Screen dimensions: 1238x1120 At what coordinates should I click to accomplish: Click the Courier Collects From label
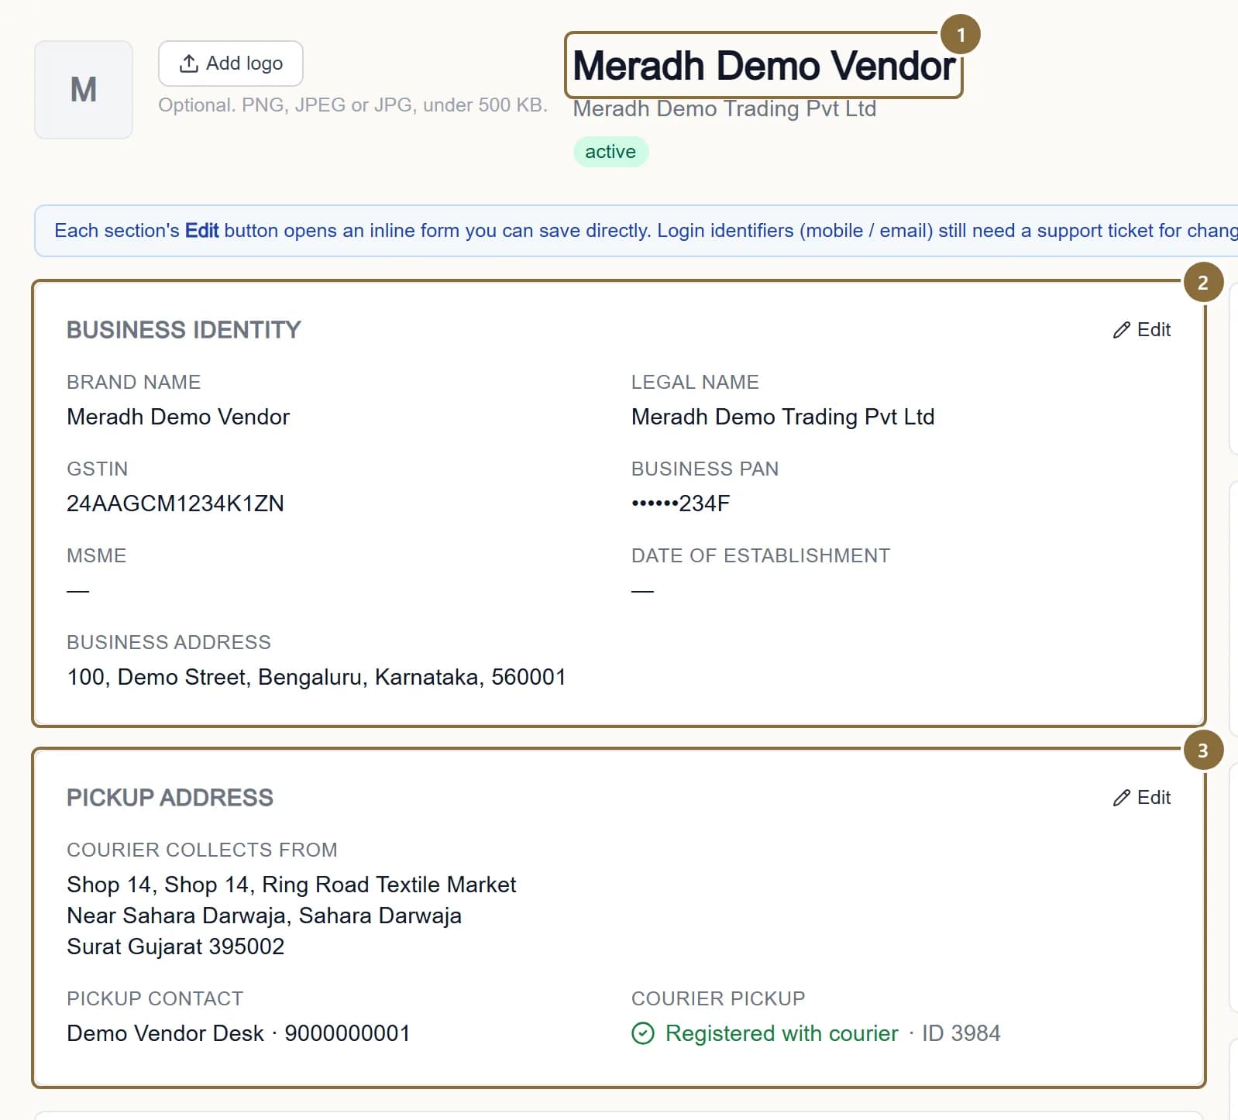click(x=201, y=850)
